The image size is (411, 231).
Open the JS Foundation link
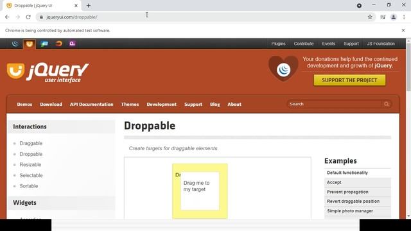pos(381,44)
